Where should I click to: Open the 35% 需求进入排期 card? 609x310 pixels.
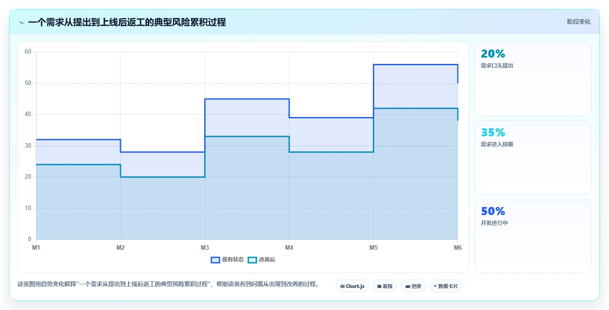[533, 157]
